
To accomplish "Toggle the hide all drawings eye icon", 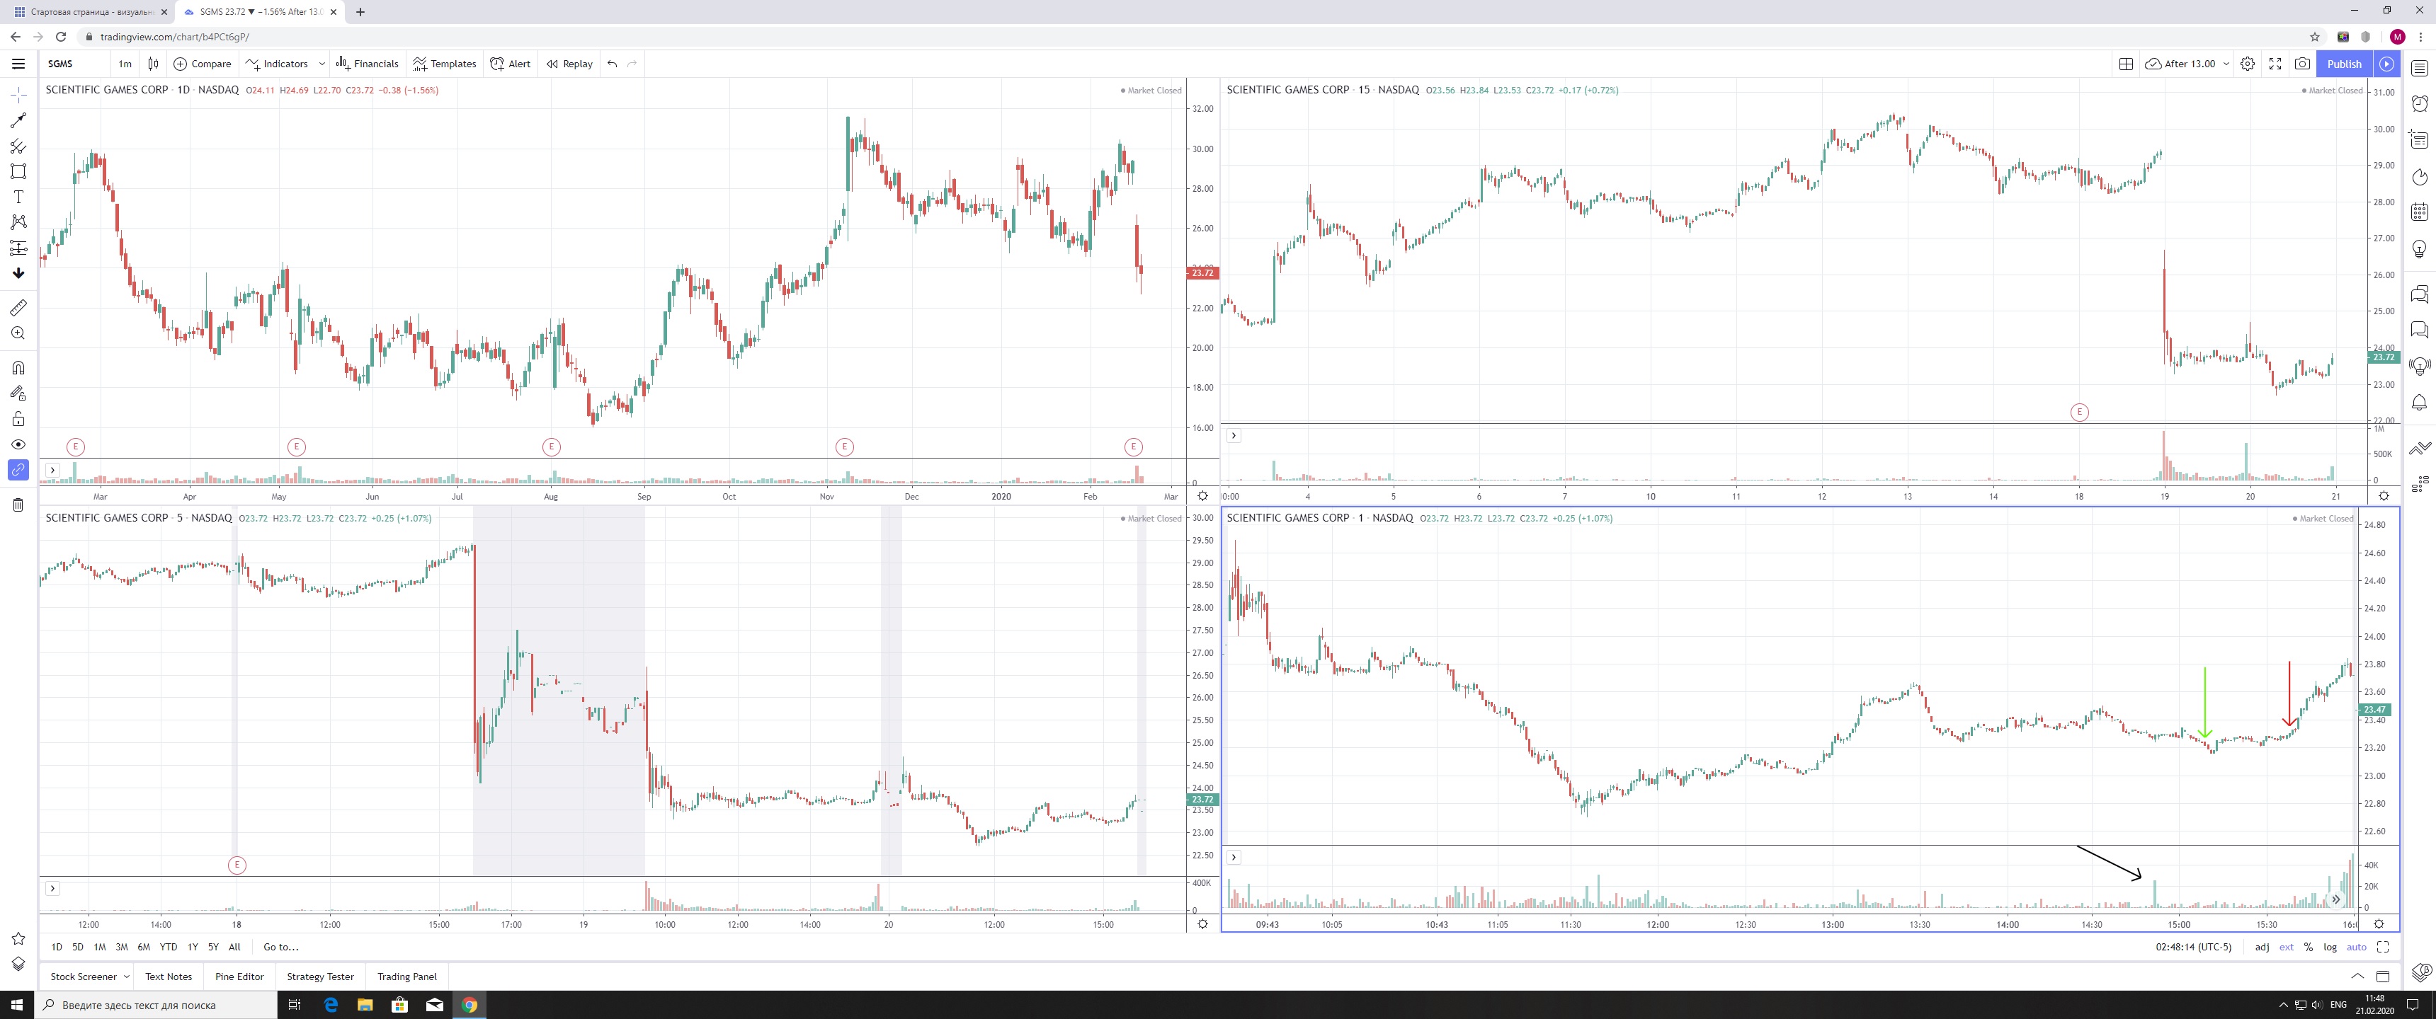I will pyautogui.click(x=18, y=444).
